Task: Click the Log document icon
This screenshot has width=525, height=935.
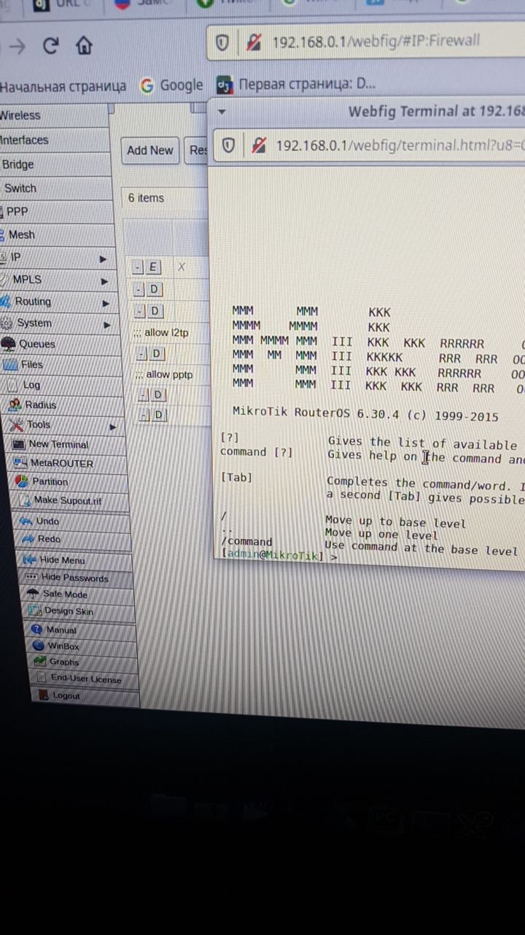Action: 12,384
